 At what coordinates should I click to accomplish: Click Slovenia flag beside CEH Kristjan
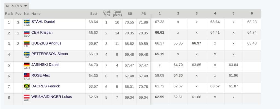(27, 33)
